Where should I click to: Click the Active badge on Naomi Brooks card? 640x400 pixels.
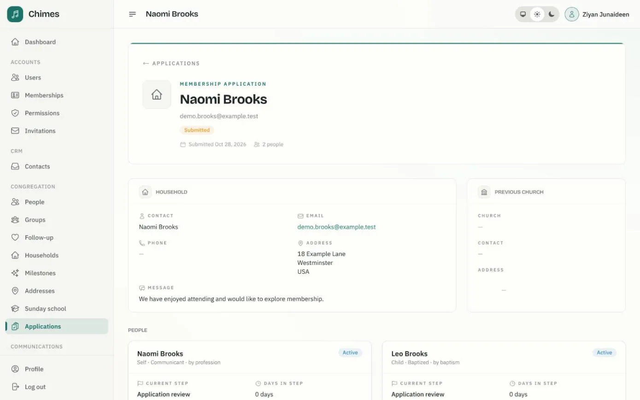click(350, 353)
